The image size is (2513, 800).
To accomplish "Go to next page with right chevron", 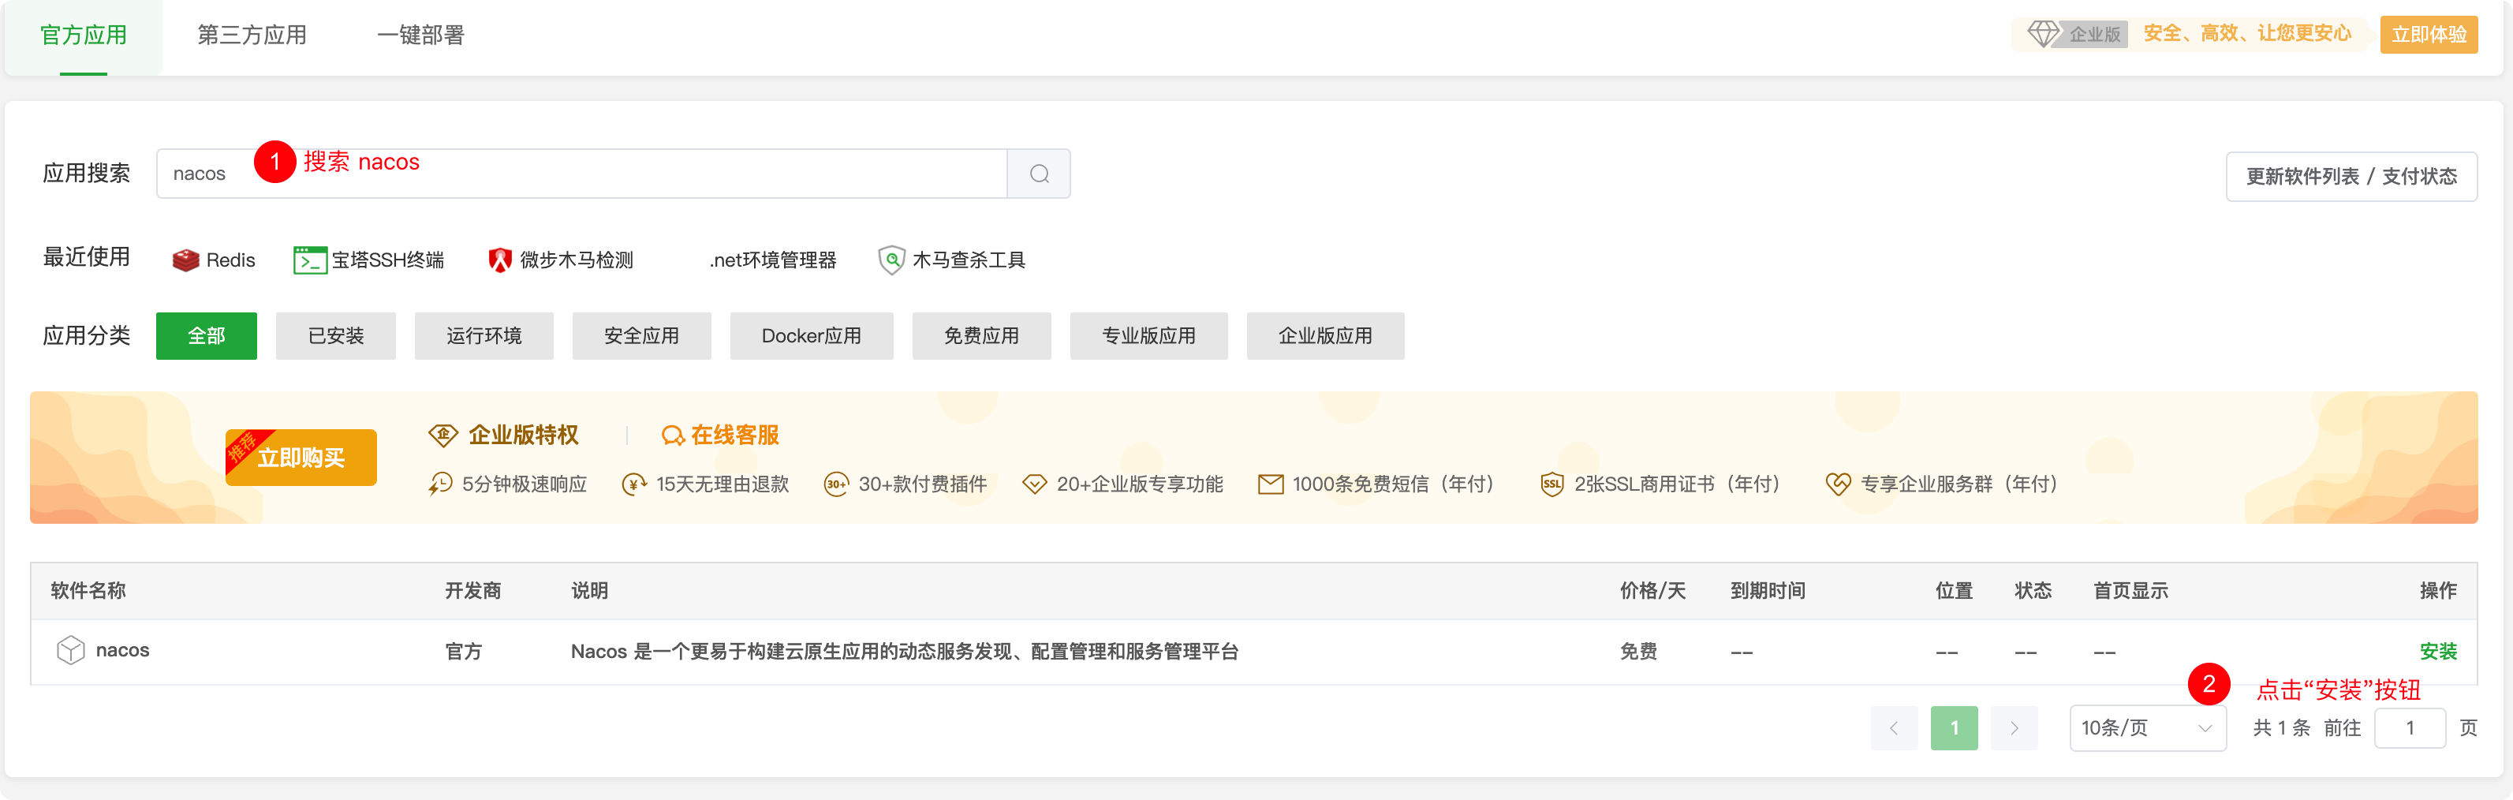I will 2014,729.
